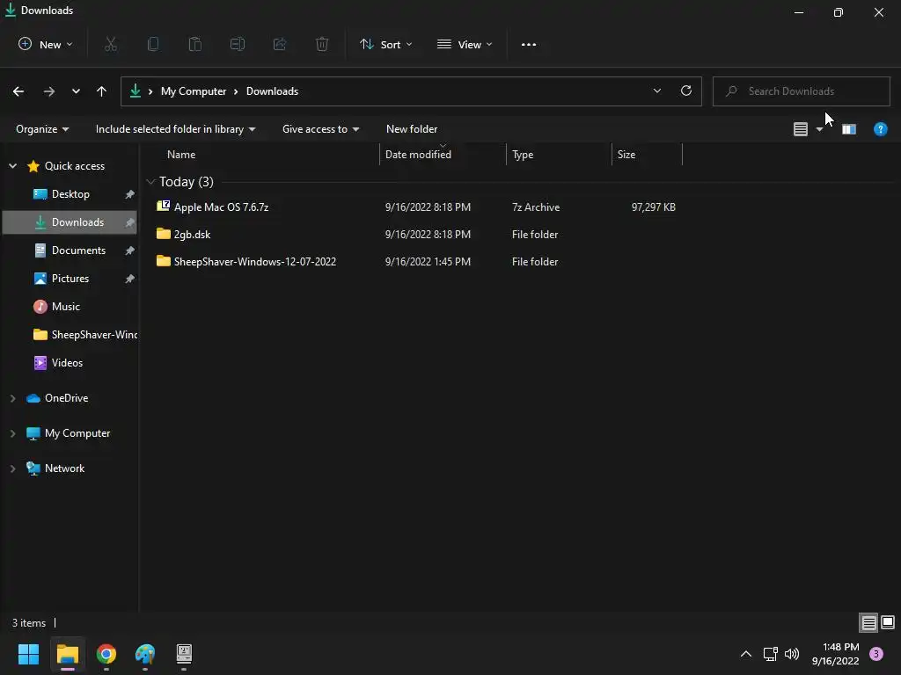Click the network tray icon

[x=770, y=654]
